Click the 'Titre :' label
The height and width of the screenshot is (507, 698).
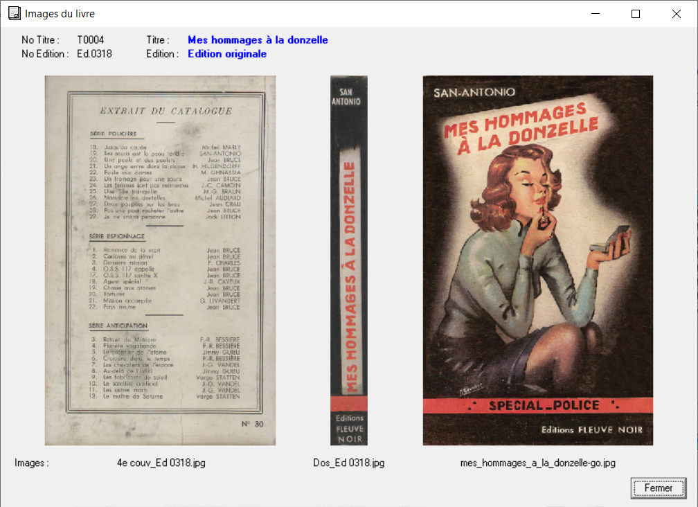[158, 40]
